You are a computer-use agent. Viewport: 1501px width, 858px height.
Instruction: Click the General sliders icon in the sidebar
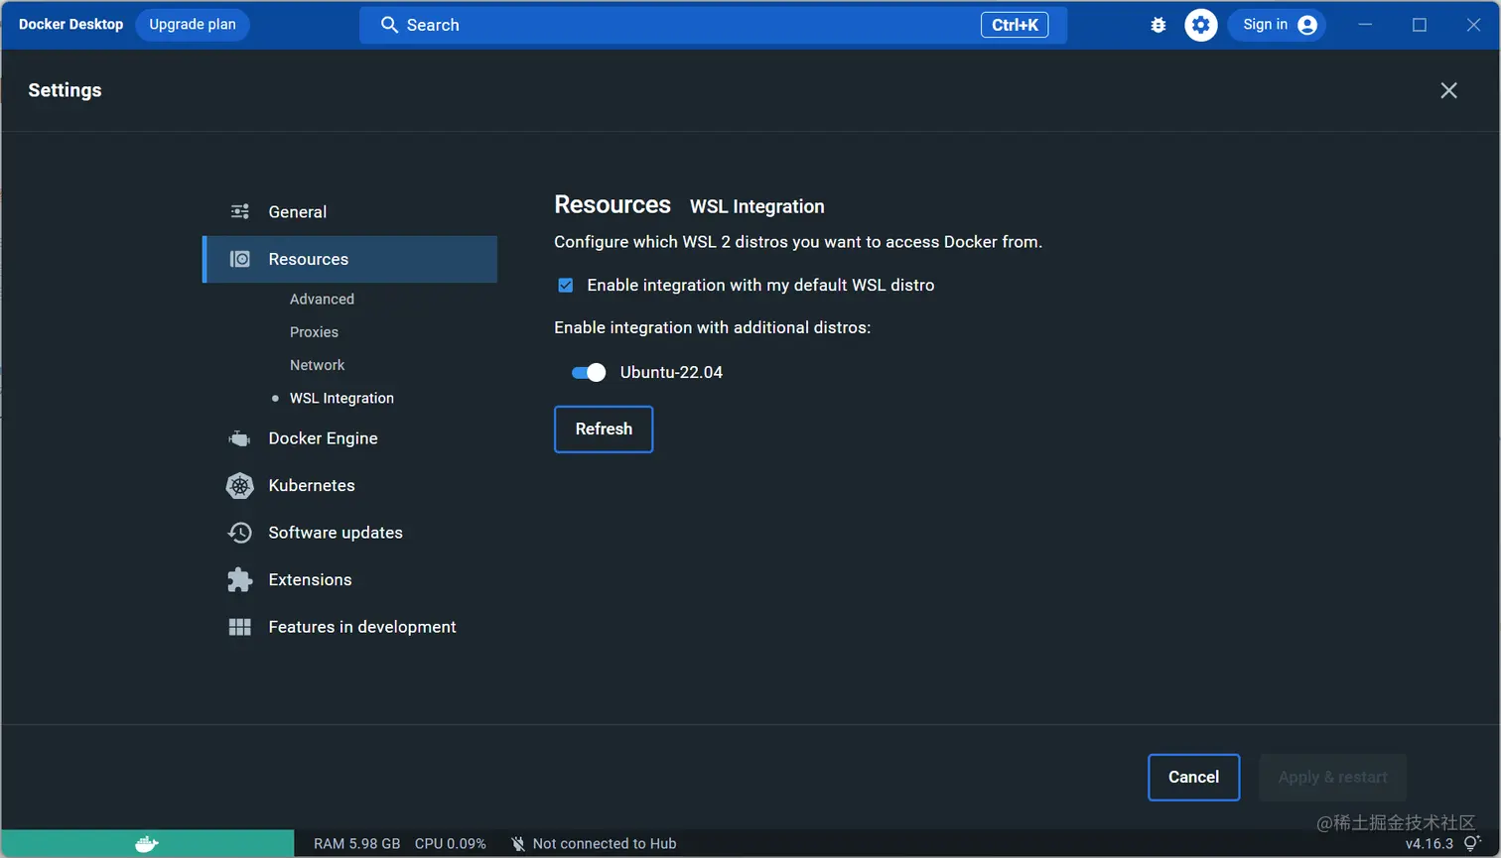pos(240,211)
